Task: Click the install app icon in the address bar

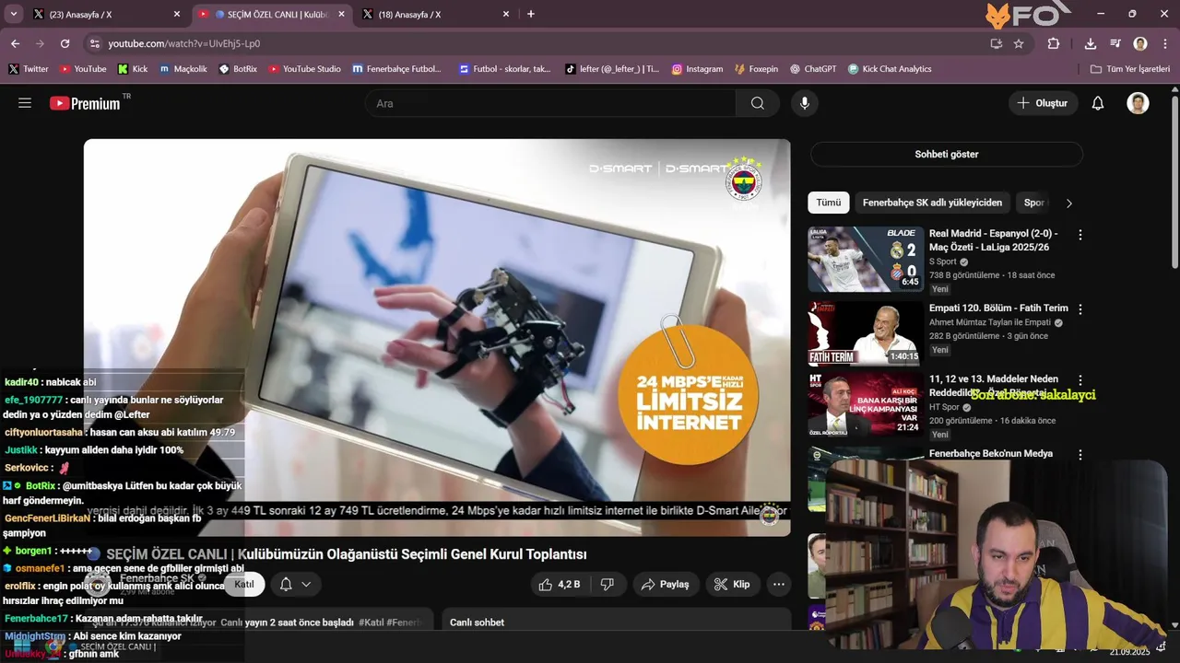Action: click(997, 43)
